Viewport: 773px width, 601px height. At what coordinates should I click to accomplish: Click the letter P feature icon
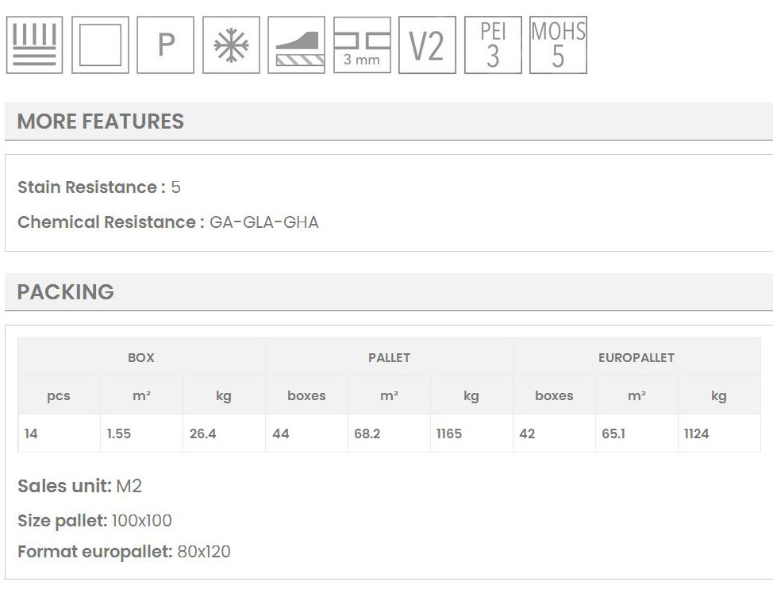coord(165,45)
